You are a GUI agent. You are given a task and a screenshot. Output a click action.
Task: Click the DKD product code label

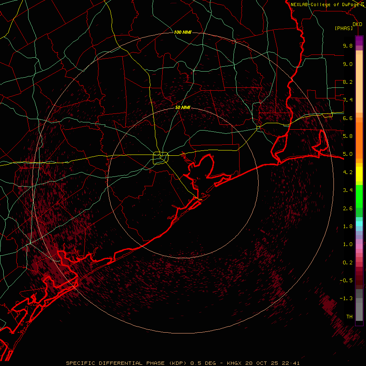click(x=357, y=24)
